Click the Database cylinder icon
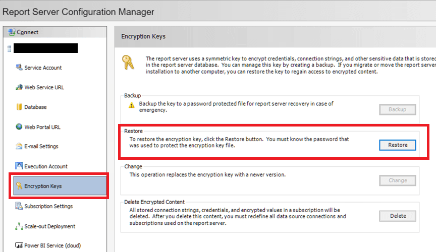 click(20, 107)
